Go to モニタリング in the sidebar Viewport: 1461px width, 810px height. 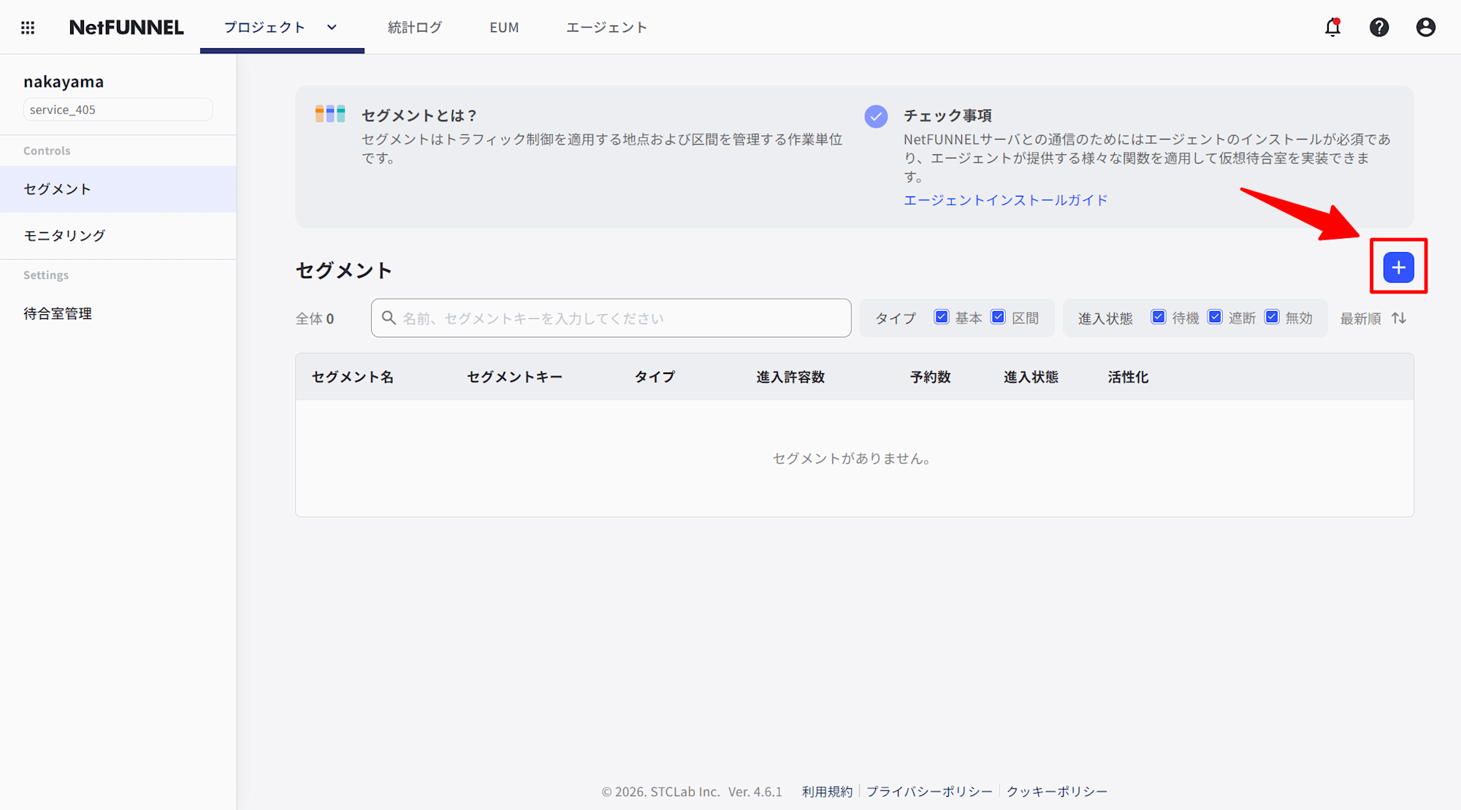click(64, 235)
